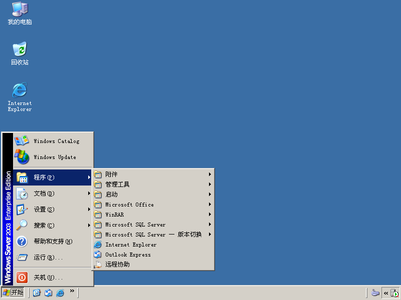401x300 pixels.
Task: Click the Internet Explorer desktop shortcut
Action: pyautogui.click(x=20, y=97)
